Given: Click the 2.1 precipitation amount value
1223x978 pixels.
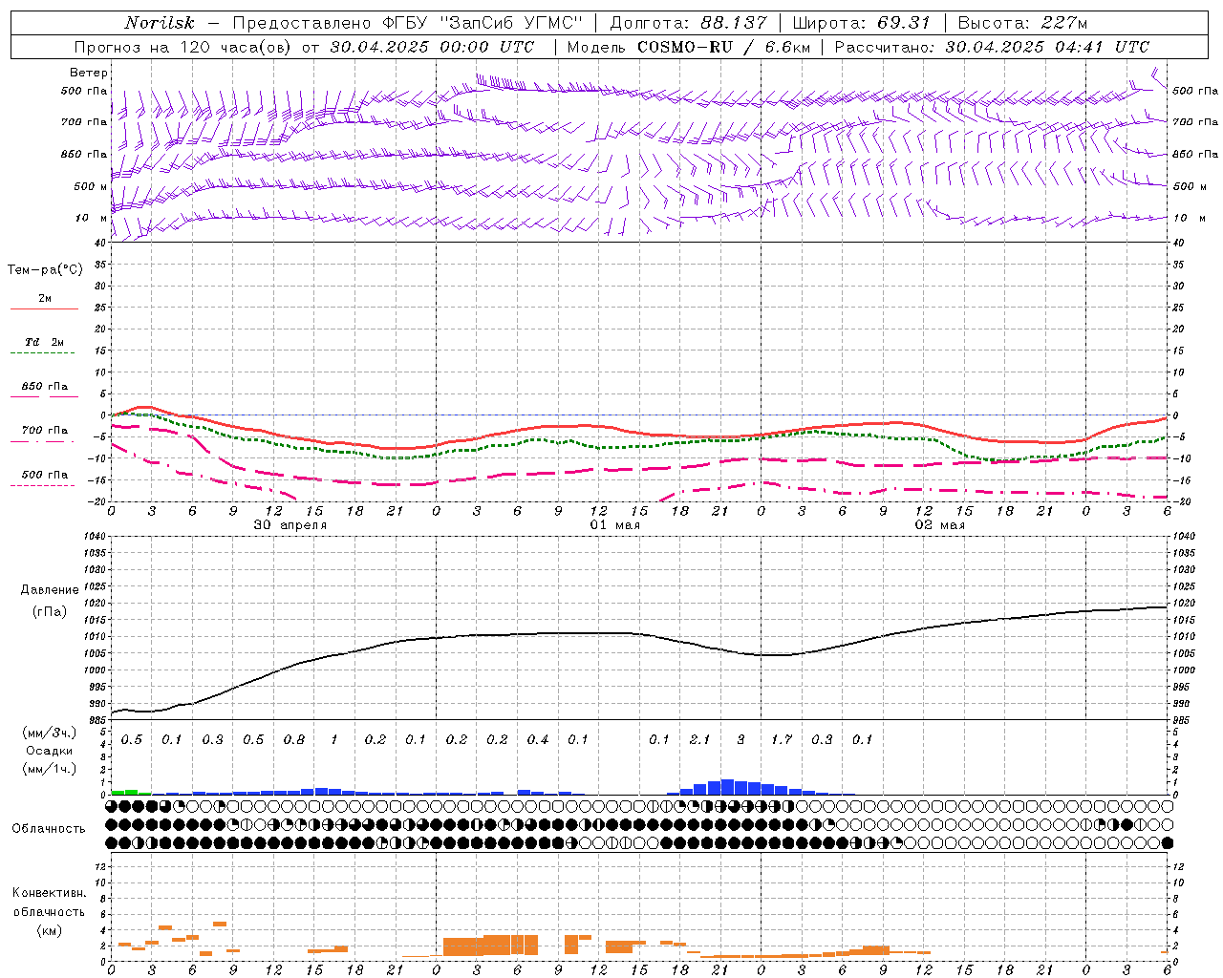Looking at the screenshot, I should 700,740.
